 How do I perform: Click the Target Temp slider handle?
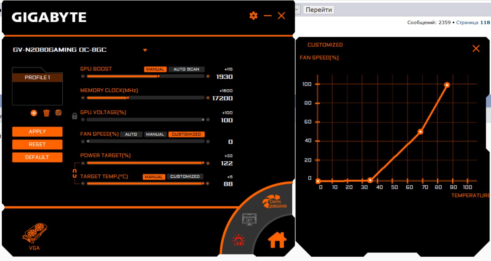(203, 183)
